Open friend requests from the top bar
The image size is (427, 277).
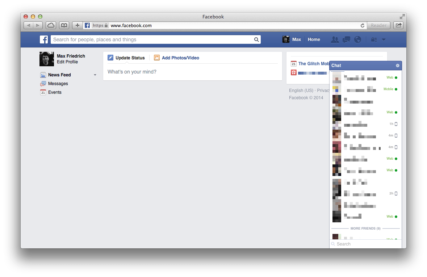pos(335,39)
